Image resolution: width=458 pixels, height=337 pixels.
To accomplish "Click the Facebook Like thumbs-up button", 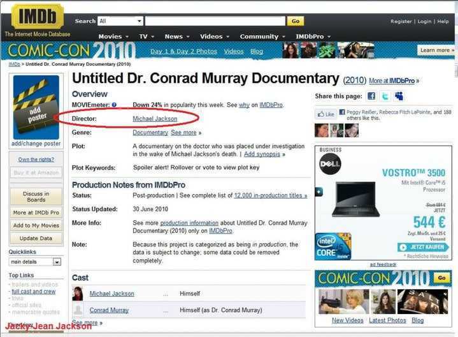I will click(326, 114).
